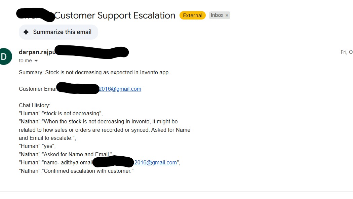Click Nathan's "Asked for Name and Email" line
Viewport: 353px width, 199px height.
pos(66,154)
